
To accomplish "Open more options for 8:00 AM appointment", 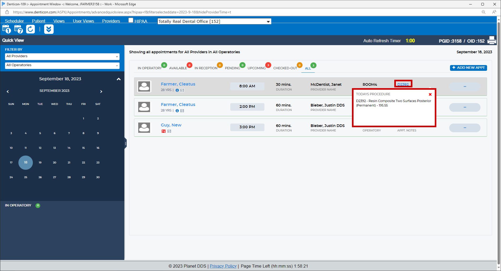I will [465, 87].
